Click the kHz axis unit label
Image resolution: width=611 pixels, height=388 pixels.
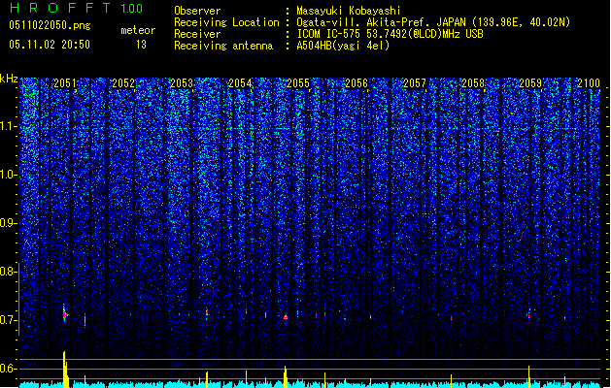click(9, 79)
